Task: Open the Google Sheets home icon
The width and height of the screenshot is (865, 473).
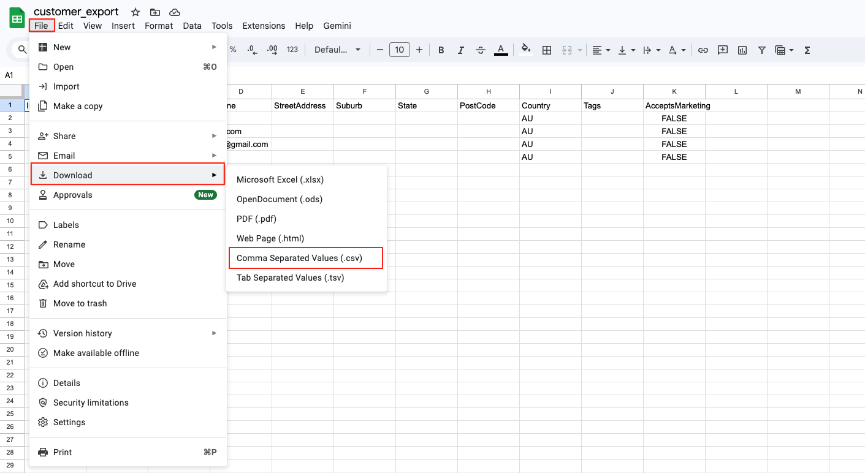Action: (x=17, y=18)
